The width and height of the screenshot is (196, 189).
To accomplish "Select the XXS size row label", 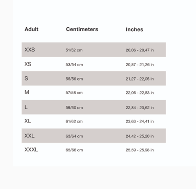I will click(x=30, y=50).
